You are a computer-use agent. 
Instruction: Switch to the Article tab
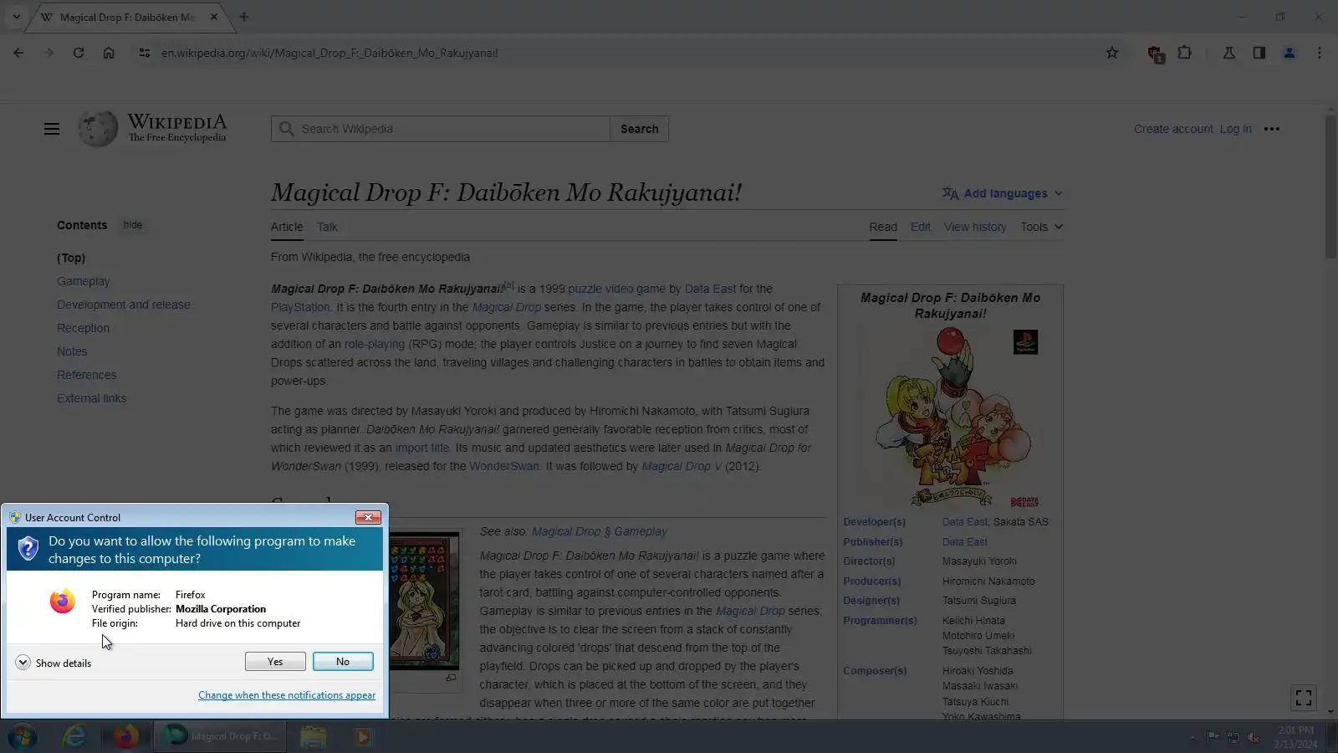coord(287,227)
